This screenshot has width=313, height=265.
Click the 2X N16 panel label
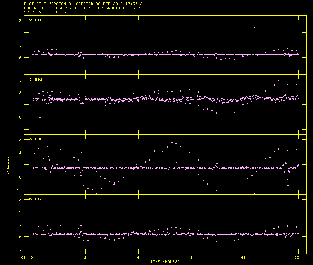[35, 20]
